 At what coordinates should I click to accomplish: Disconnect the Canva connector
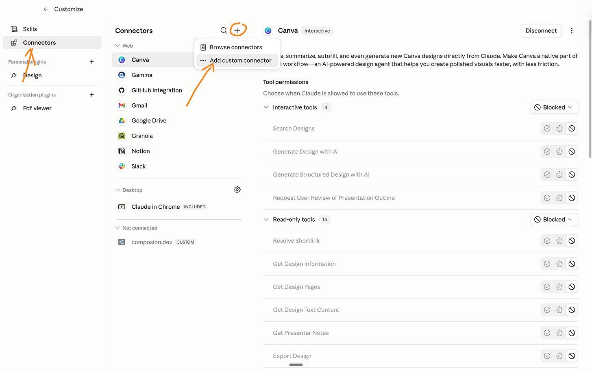coord(541,31)
